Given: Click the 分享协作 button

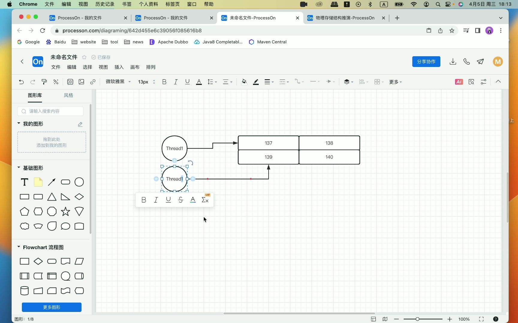Looking at the screenshot, I should (426, 62).
